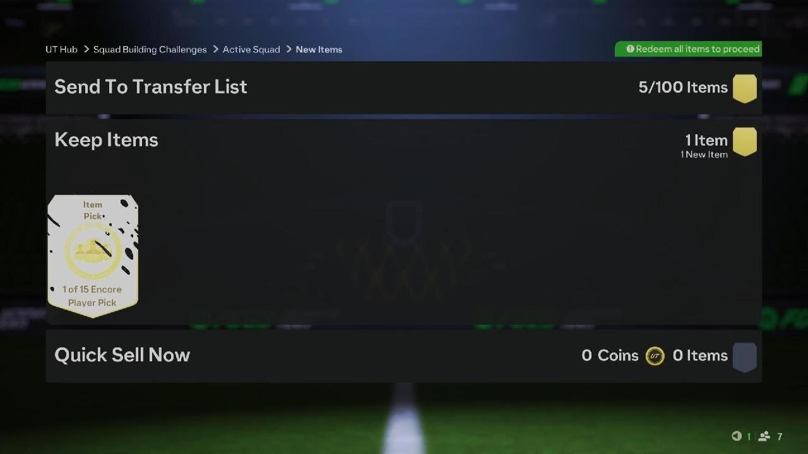This screenshot has height=454, width=808.
Task: Click the friends online icon at bottom right
Action: (764, 436)
